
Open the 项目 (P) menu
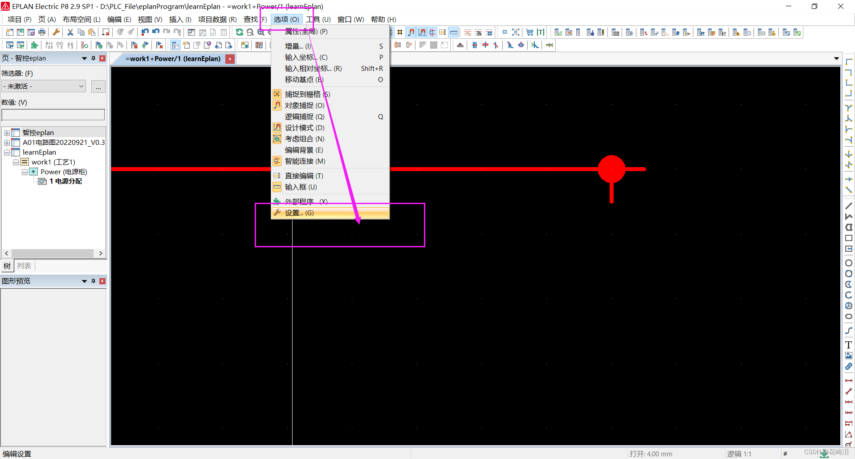19,19
